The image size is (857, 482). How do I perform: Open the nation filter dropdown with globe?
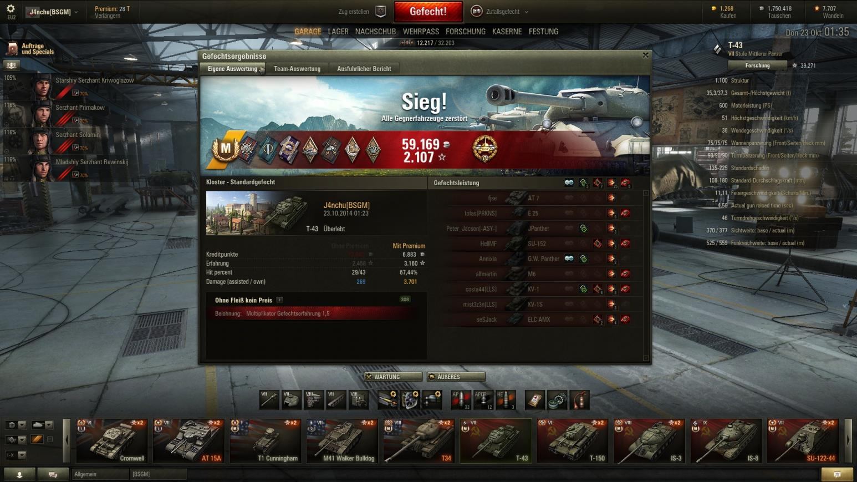[16, 425]
